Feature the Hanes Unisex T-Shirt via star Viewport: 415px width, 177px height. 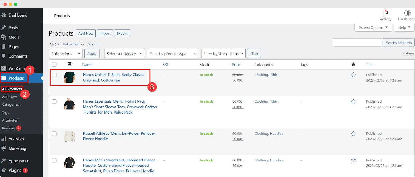(x=353, y=75)
